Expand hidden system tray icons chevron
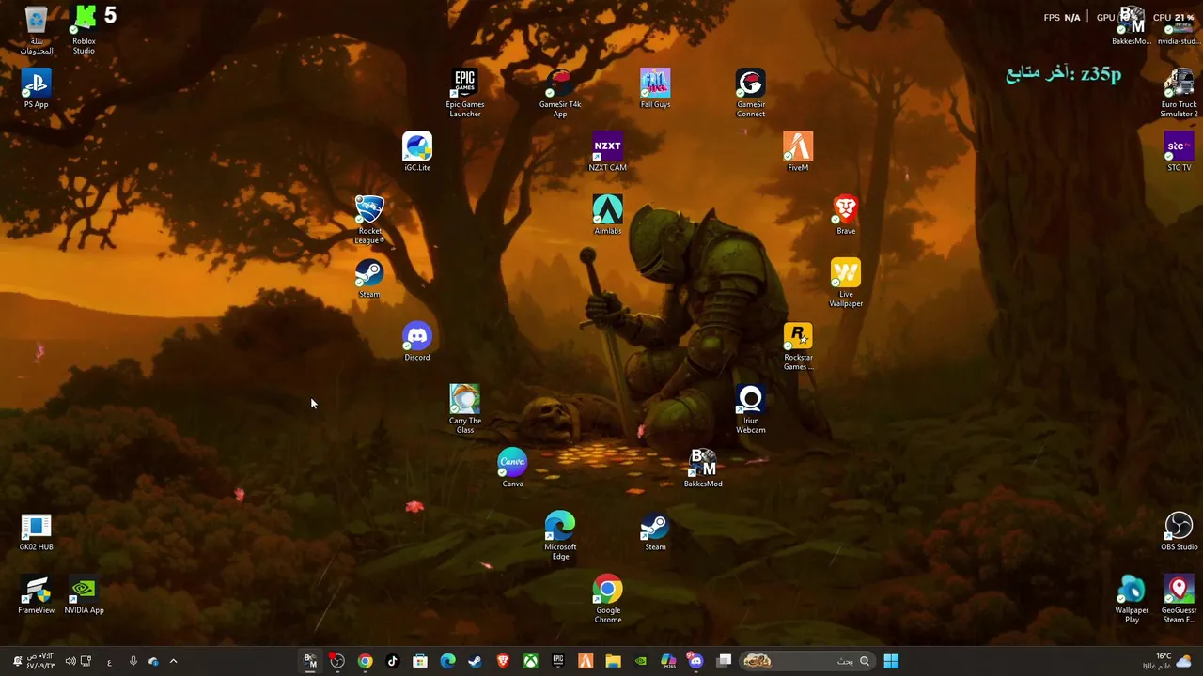This screenshot has height=676, width=1203. point(173,661)
